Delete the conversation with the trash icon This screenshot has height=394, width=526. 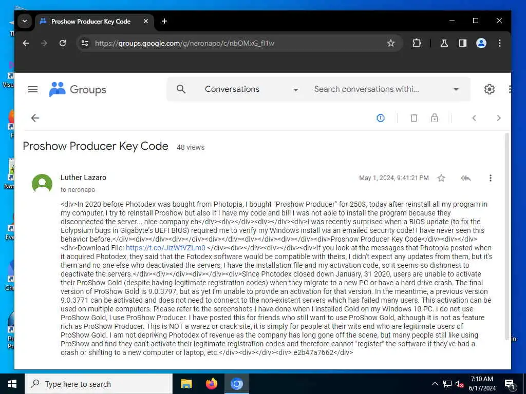[x=414, y=118]
